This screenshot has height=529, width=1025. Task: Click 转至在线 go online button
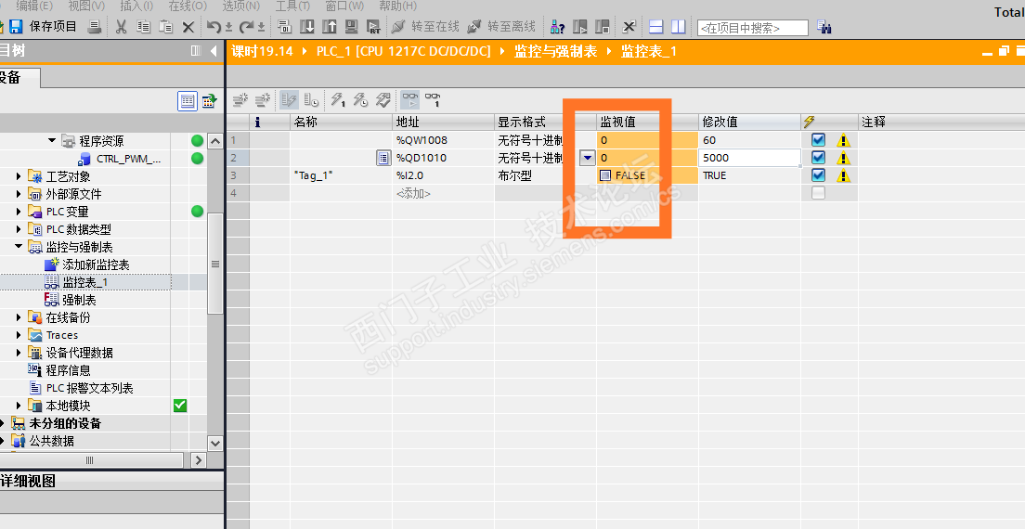[x=425, y=27]
